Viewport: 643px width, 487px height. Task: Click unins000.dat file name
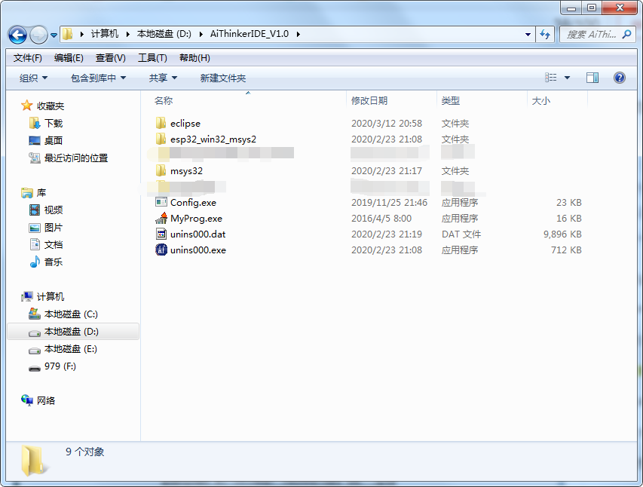click(198, 234)
